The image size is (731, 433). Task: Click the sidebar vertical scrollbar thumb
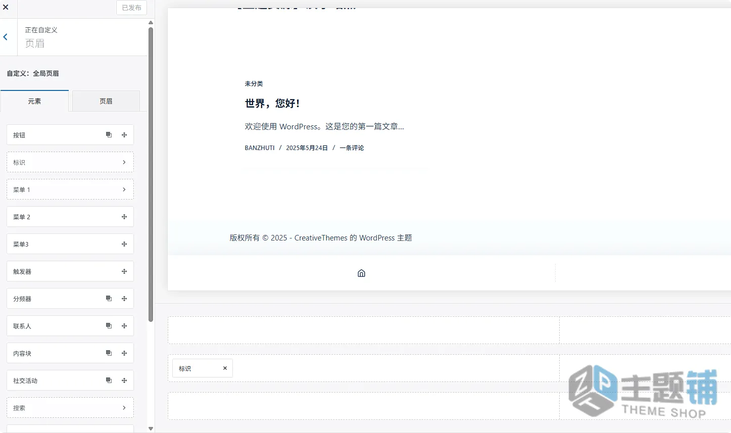[151, 174]
